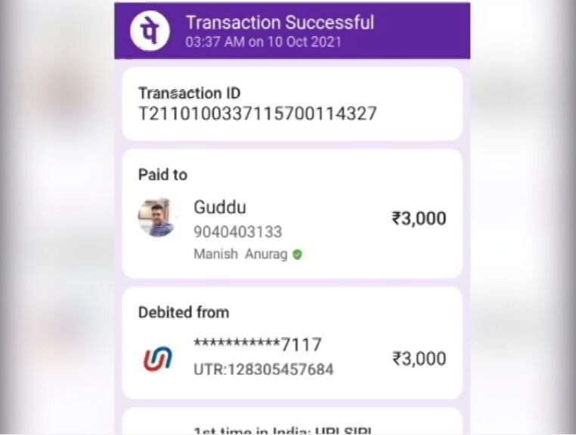
Task: Click the purple header bar
Action: (292, 31)
